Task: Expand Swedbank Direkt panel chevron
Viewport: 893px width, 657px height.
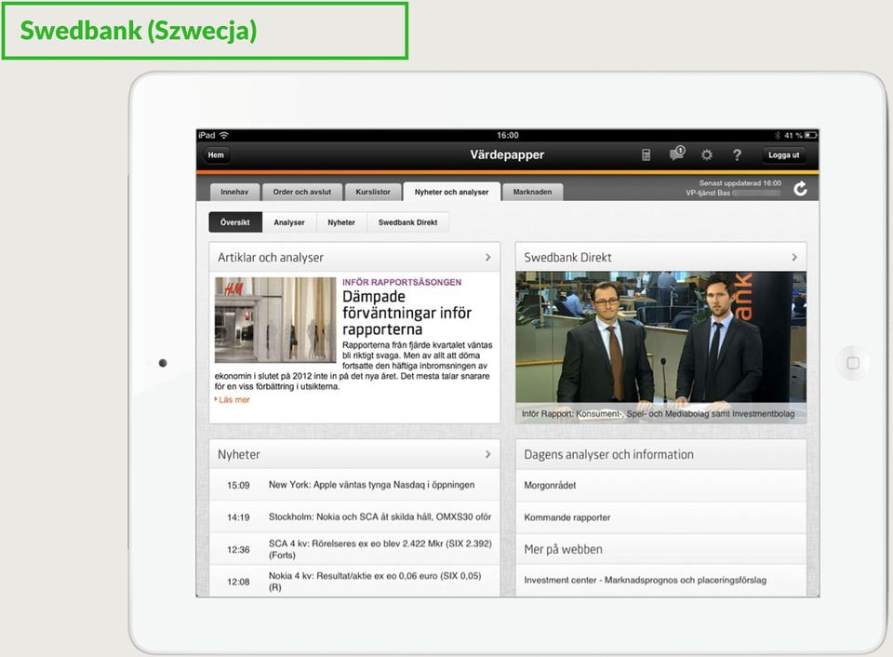Action: coord(794,258)
